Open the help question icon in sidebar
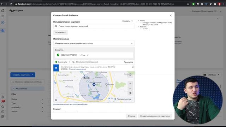Image resolution: width=226 pixels, height=127 pixels. pyautogui.click(x=3, y=111)
